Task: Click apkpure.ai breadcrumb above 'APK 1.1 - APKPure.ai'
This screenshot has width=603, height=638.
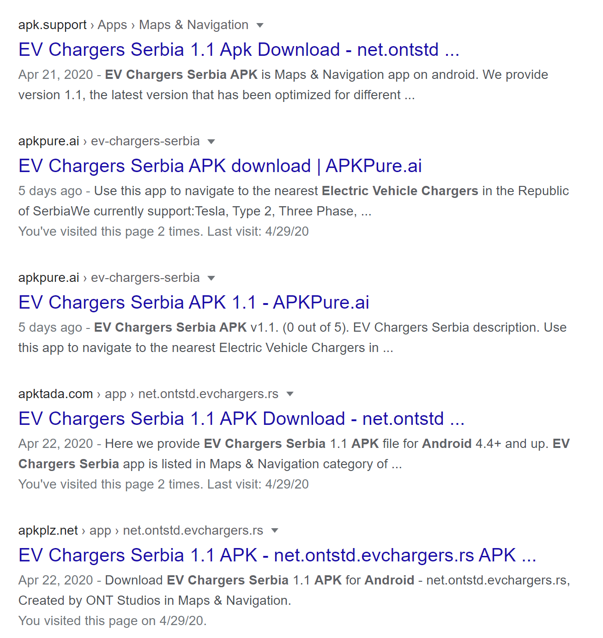Action: point(109,278)
